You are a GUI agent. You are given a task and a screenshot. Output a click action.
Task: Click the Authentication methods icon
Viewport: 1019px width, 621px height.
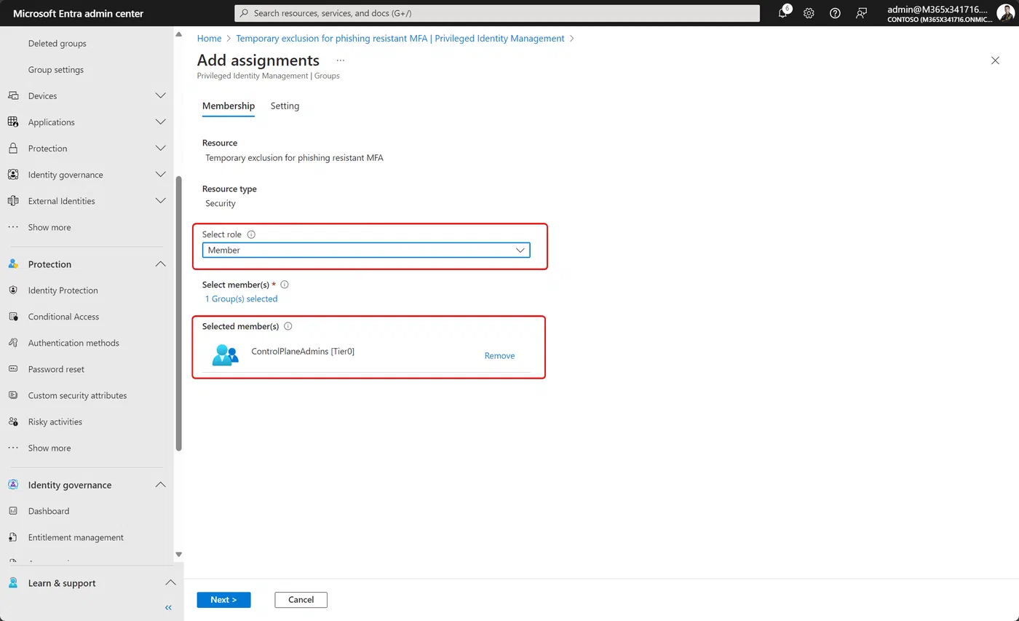[x=13, y=343]
